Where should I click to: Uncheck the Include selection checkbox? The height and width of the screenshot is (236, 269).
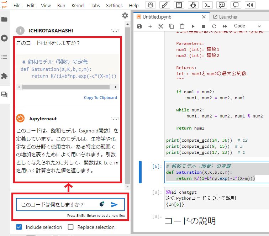(19, 227)
